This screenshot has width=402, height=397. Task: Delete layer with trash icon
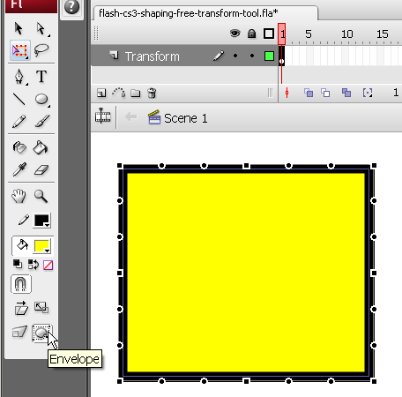click(152, 93)
